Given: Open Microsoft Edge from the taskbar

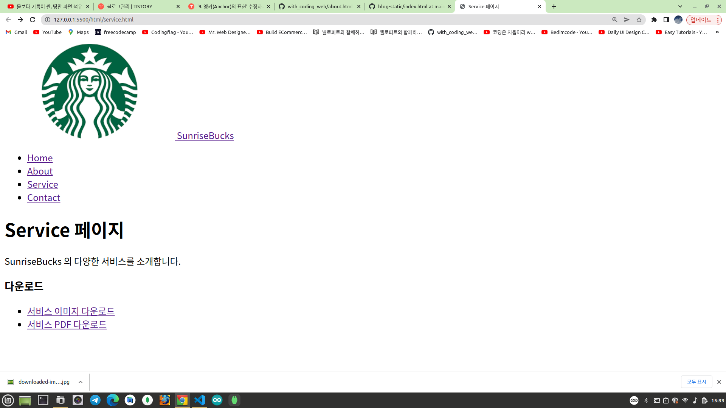Looking at the screenshot, I should [113, 400].
